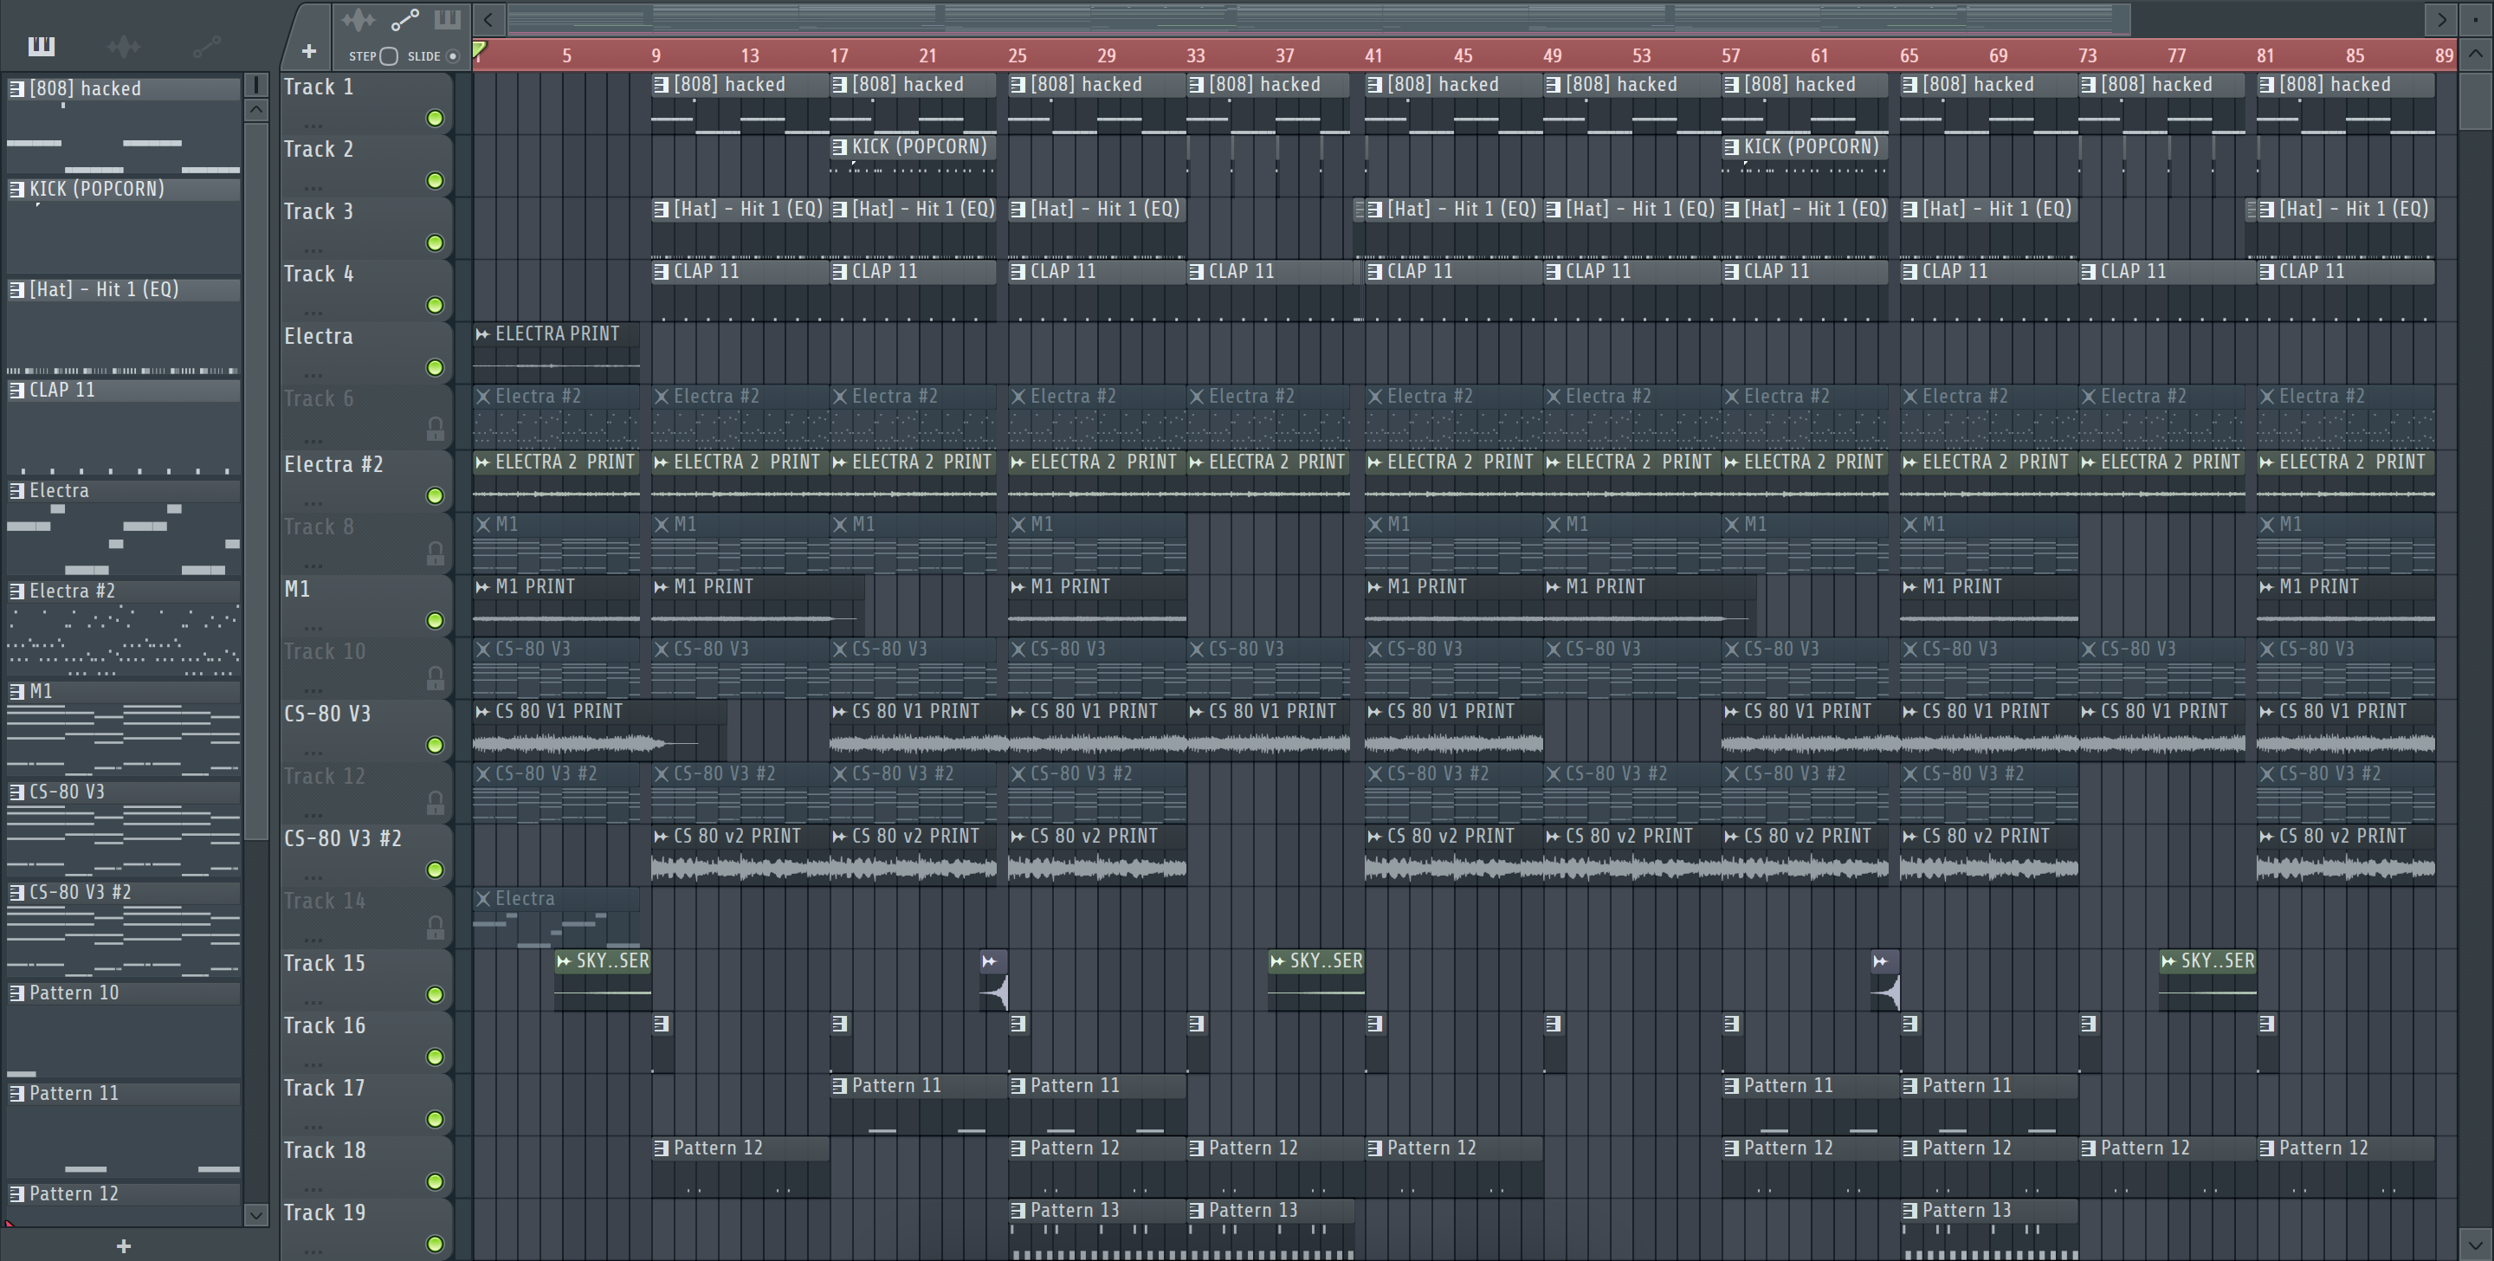Click the picker panel up-arrow scroll button

pyautogui.click(x=255, y=109)
